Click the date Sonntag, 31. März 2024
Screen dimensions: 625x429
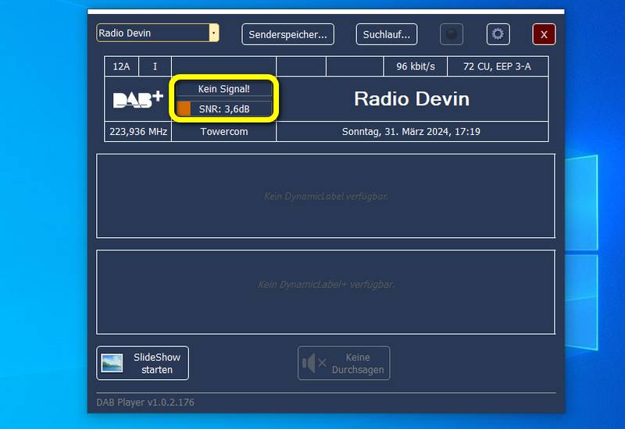411,132
